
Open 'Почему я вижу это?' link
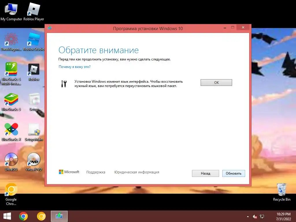pyautogui.click(x=75, y=67)
